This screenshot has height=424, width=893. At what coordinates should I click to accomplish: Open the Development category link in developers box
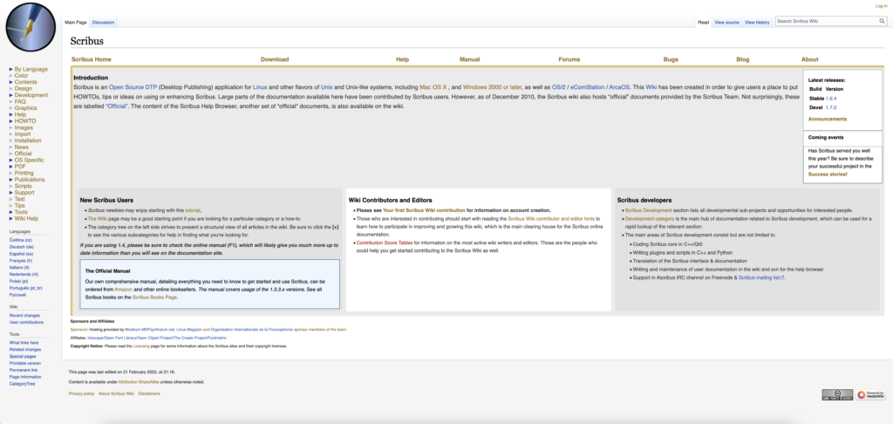[x=649, y=219]
